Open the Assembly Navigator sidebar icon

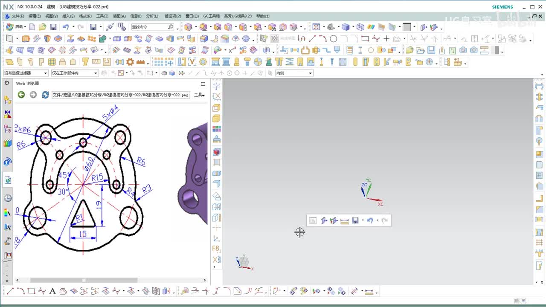click(8, 101)
